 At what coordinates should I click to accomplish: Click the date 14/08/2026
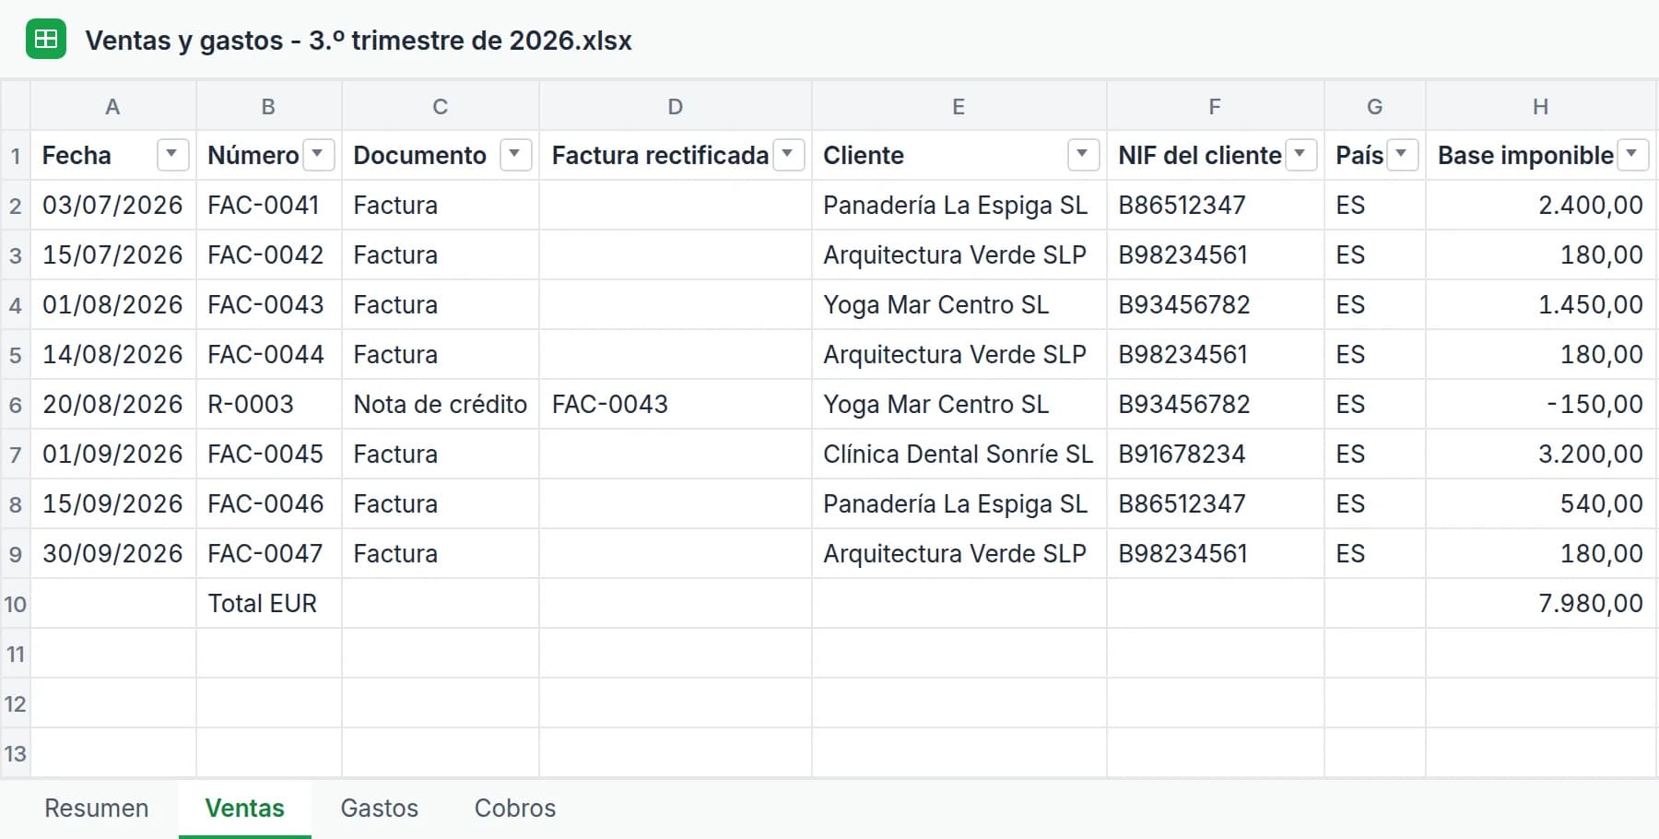[112, 354]
